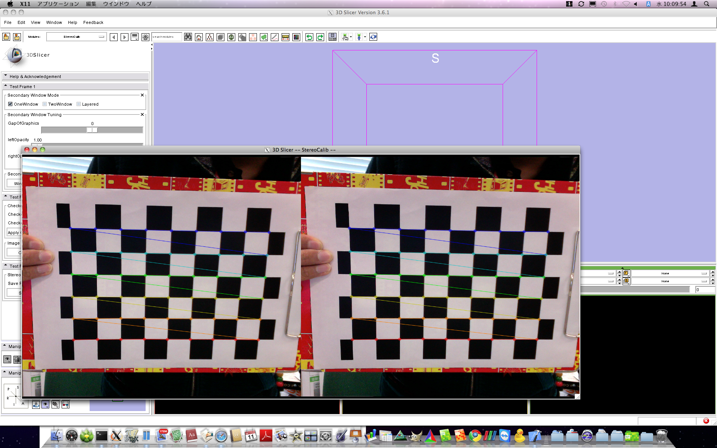This screenshot has height=448, width=717.
Task: Click the GapOfGraphics slider handle
Action: tap(92, 130)
